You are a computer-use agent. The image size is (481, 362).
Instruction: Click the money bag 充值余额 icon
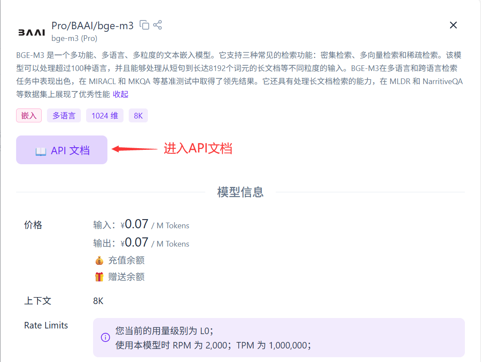[99, 261]
